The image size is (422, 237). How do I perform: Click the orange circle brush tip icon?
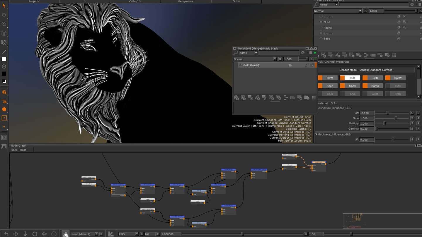pos(4,109)
